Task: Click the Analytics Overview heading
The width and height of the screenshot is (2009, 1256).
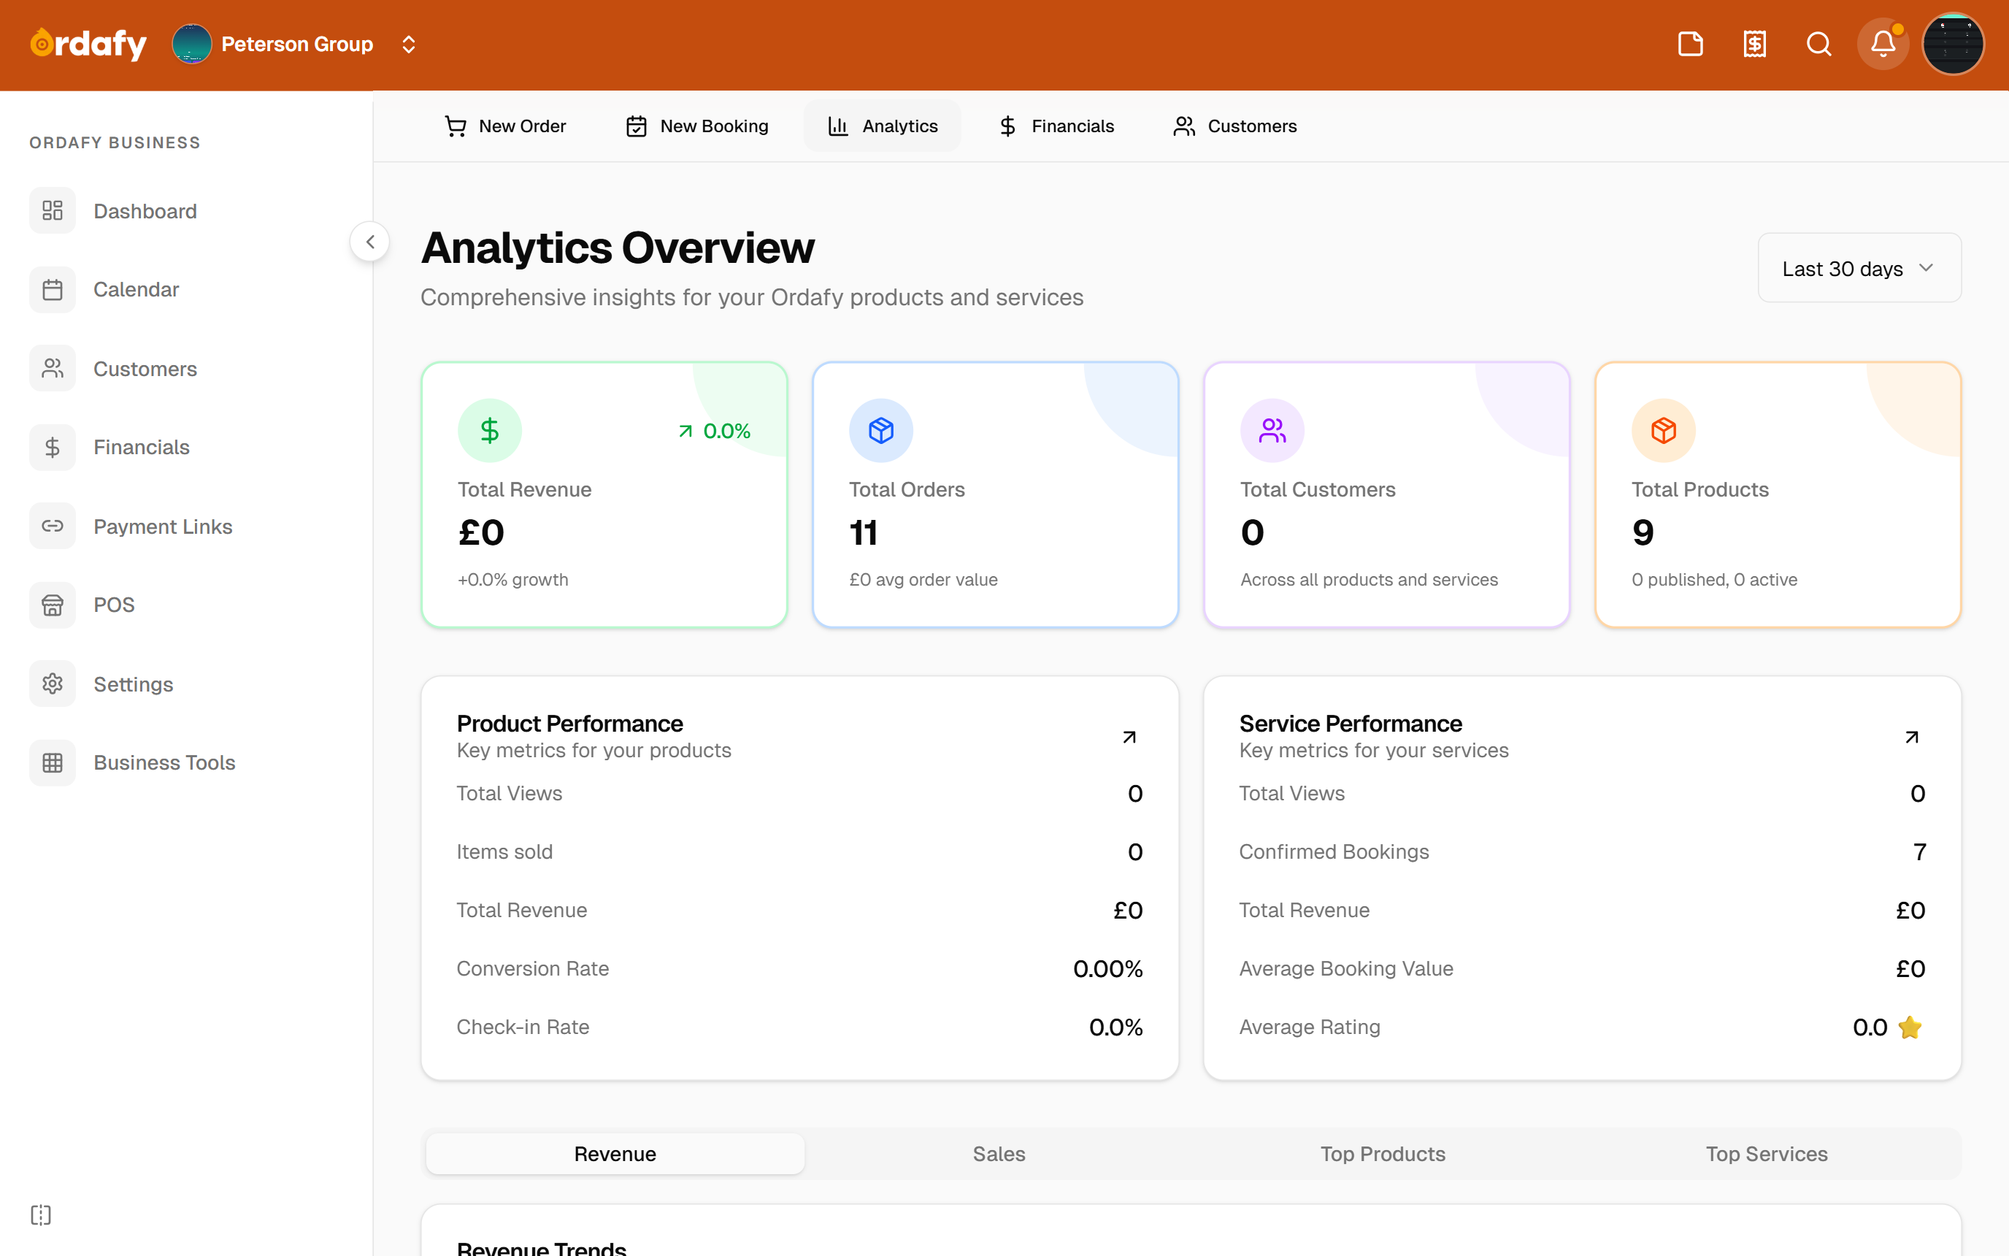Action: (618, 248)
